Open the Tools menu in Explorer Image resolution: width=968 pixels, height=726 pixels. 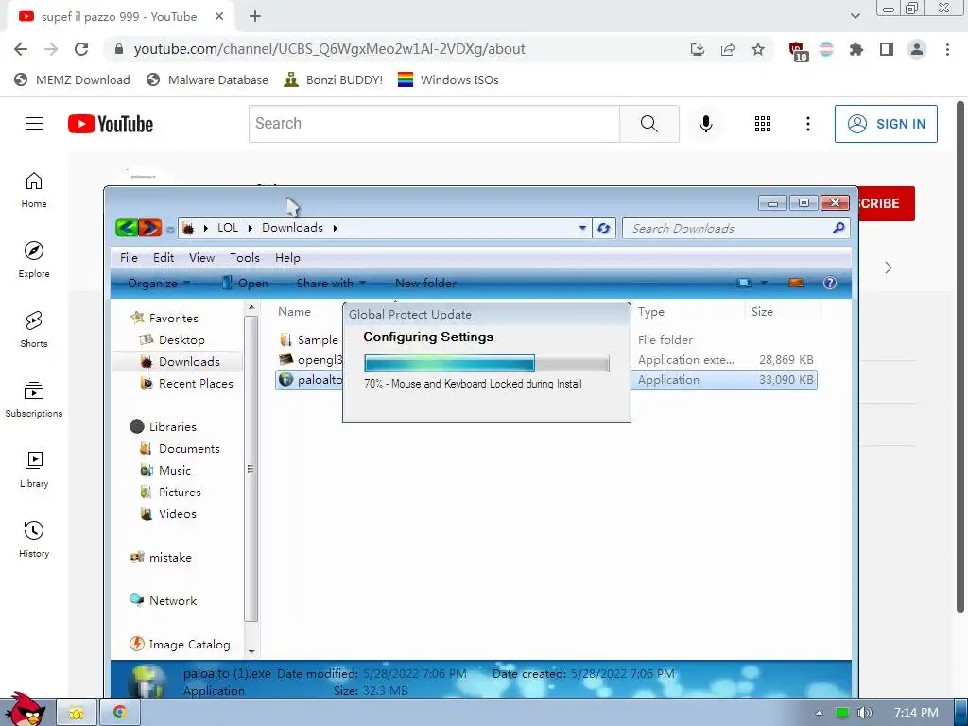click(245, 258)
